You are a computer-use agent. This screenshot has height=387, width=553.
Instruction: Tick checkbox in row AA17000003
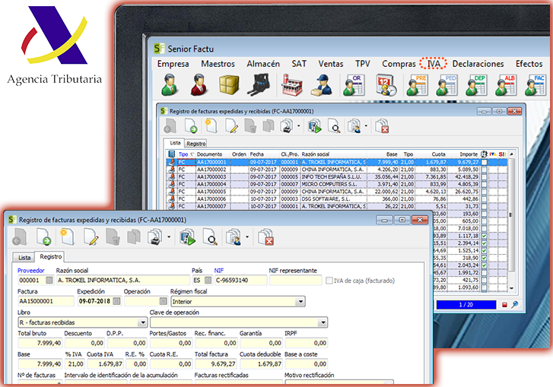pyautogui.click(x=485, y=177)
